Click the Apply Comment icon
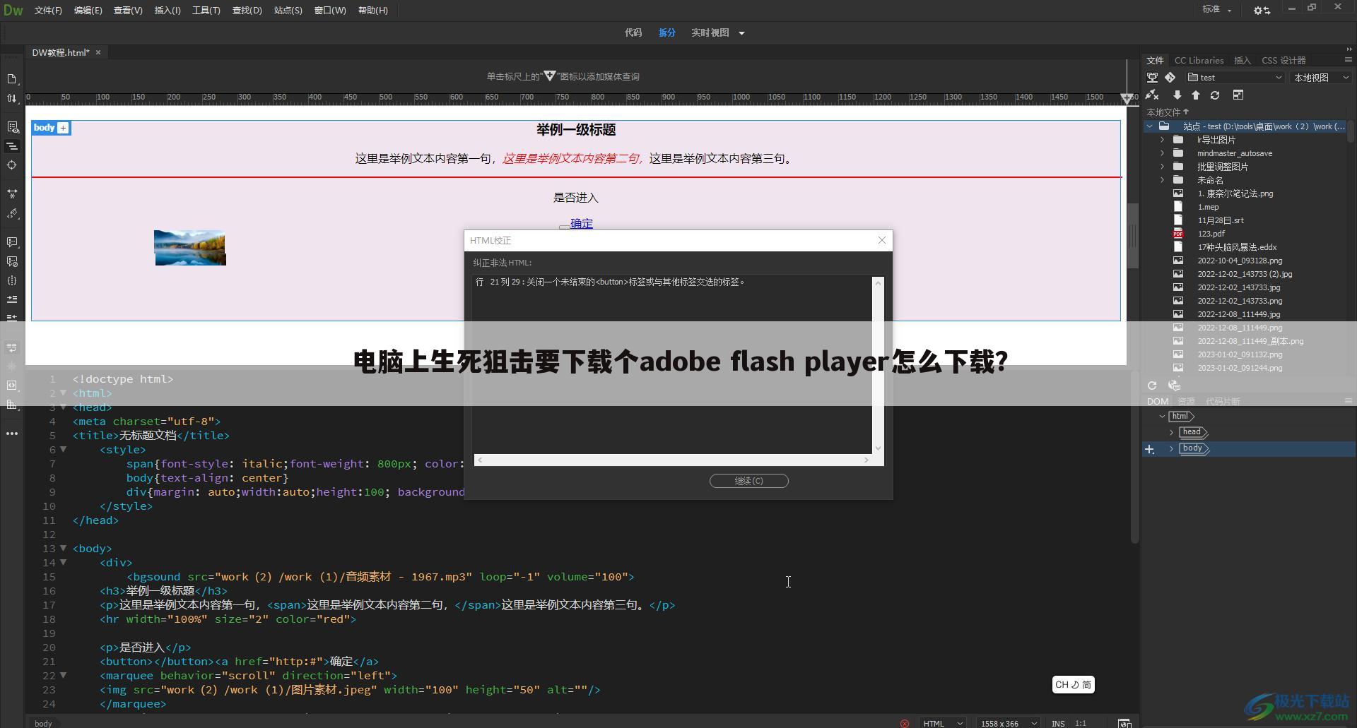This screenshot has width=1357, height=728. (x=12, y=242)
